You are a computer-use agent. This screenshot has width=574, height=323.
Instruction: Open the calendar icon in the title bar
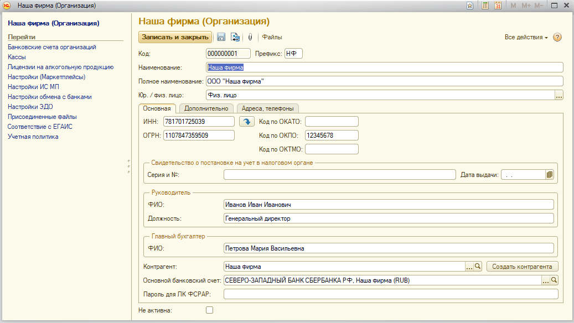pyautogui.click(x=498, y=6)
